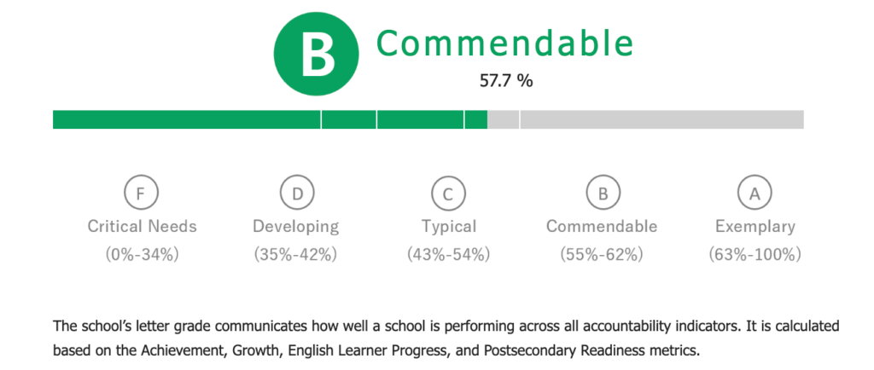874x370 pixels.
Task: Click the Critical Needs label
Action: [x=143, y=227]
